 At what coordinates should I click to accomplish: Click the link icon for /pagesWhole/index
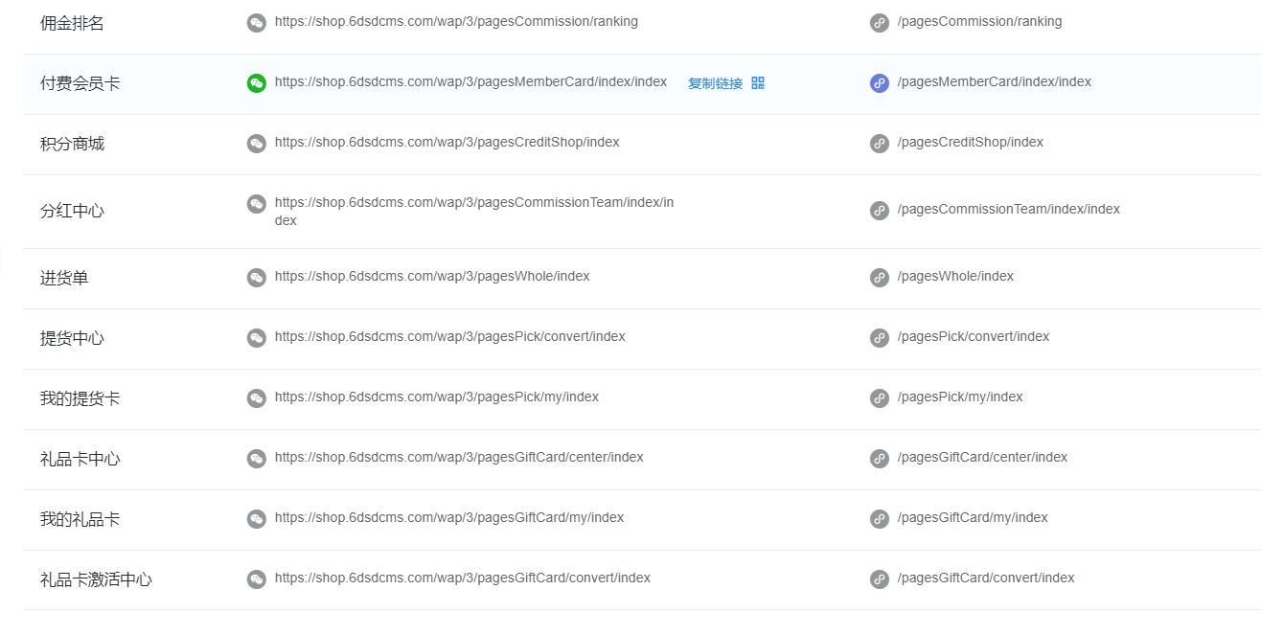(879, 278)
